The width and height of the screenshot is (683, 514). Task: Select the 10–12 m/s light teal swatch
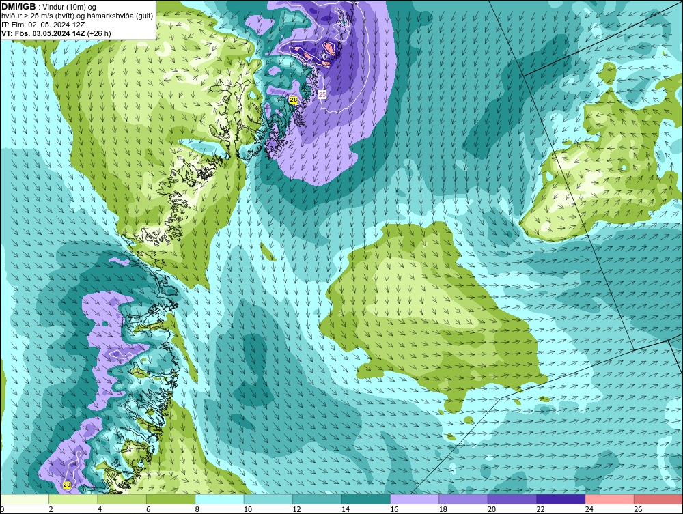(x=268, y=499)
